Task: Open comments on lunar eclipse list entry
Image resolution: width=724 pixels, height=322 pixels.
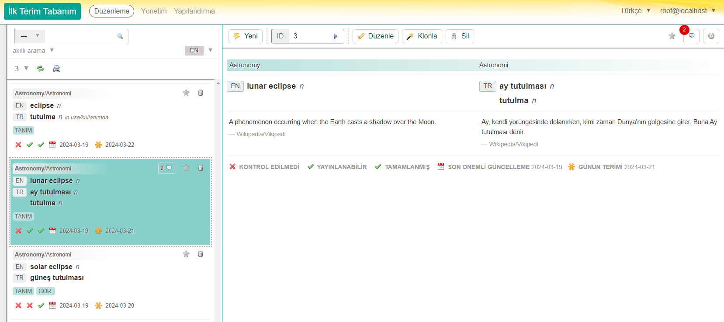Action: tap(166, 168)
